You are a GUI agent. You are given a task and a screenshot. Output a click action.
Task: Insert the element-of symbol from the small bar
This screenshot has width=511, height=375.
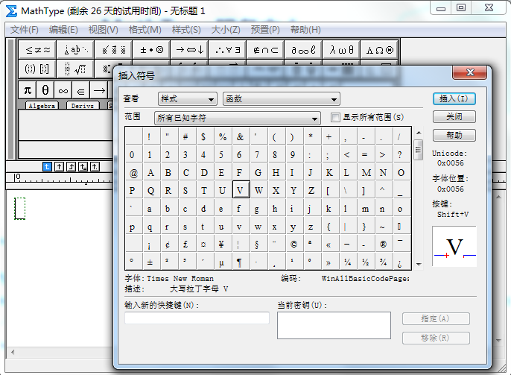click(80, 90)
